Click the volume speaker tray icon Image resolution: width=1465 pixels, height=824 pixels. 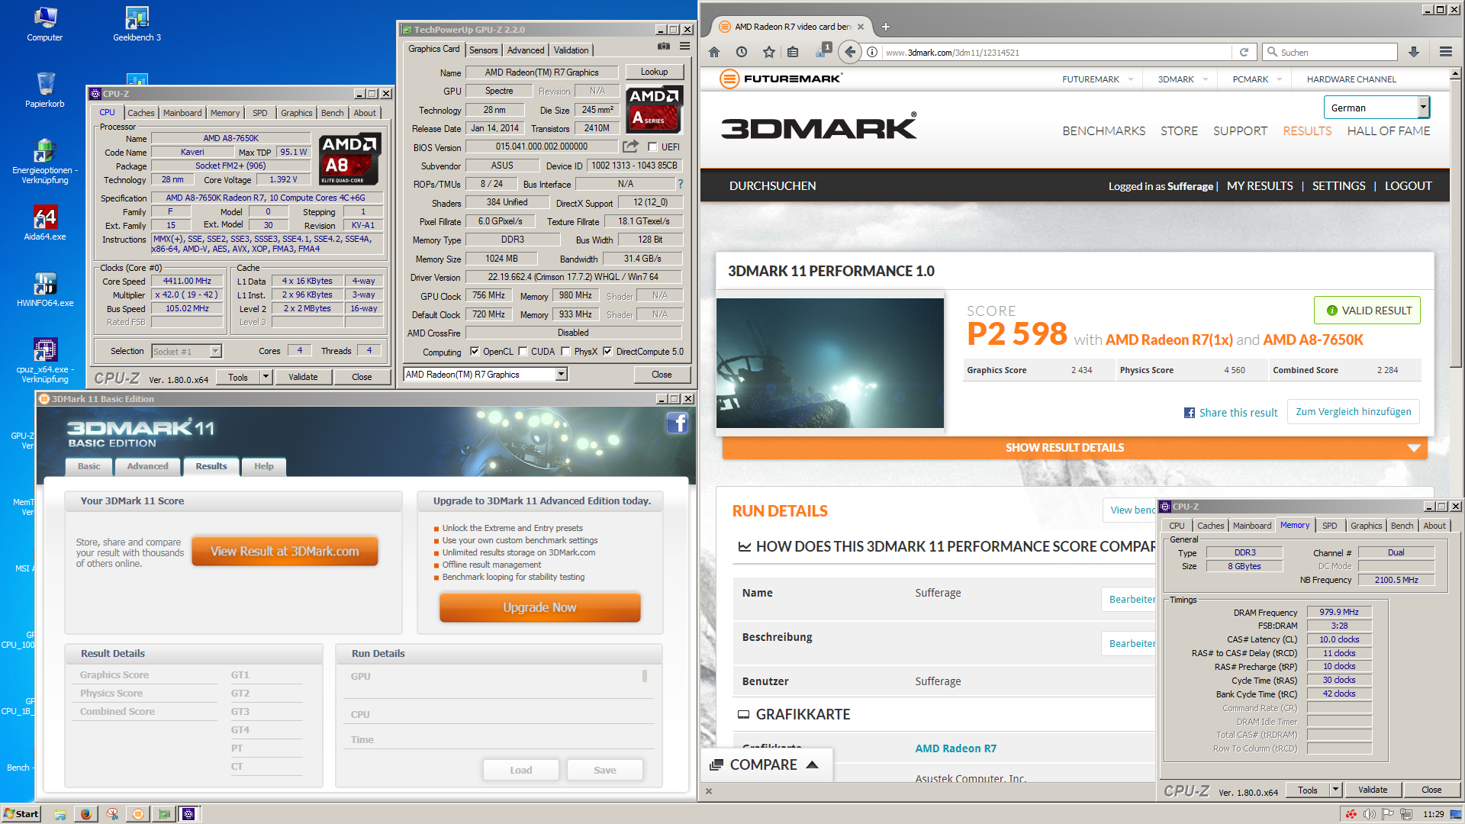1370,814
